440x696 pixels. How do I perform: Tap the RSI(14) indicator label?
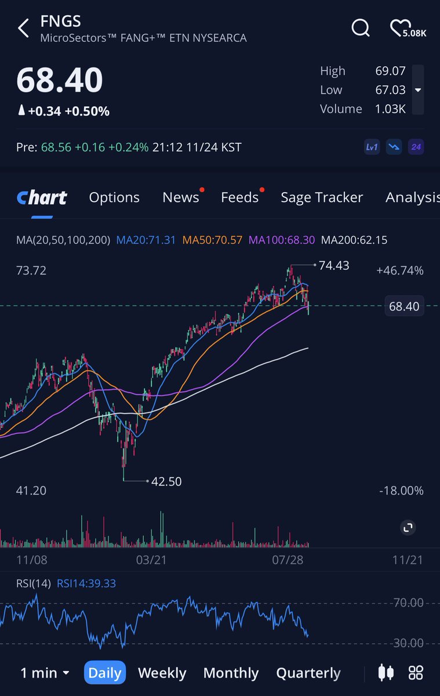coord(34,583)
